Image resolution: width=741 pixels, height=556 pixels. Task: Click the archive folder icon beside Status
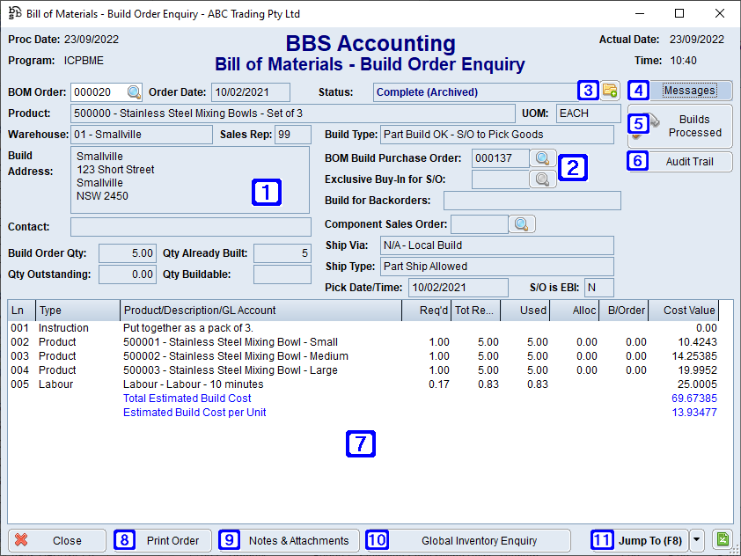point(609,90)
